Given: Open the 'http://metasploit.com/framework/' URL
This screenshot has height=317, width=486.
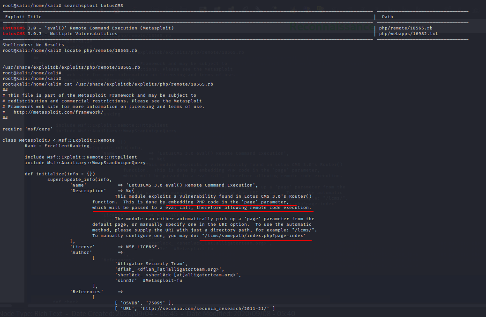Looking at the screenshot, I should 58,112.
